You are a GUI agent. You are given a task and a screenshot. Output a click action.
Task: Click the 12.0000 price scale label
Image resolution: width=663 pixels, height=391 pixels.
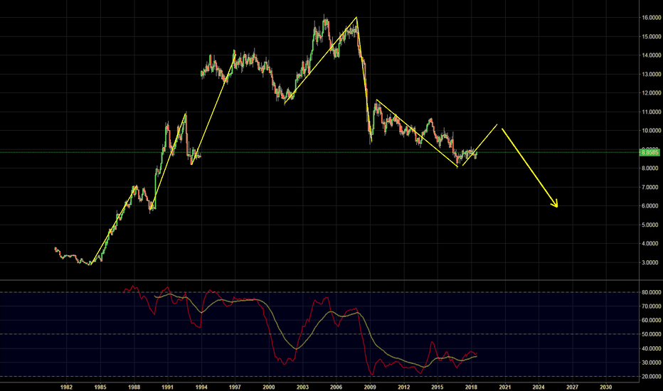click(651, 93)
